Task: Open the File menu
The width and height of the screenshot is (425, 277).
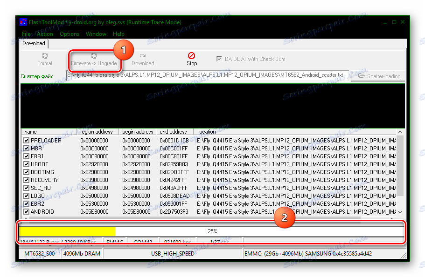Action: click(26, 34)
